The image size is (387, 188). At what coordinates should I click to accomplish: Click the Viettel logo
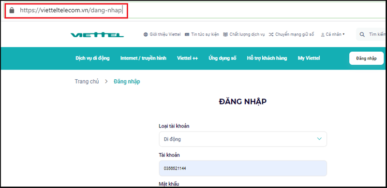97,35
